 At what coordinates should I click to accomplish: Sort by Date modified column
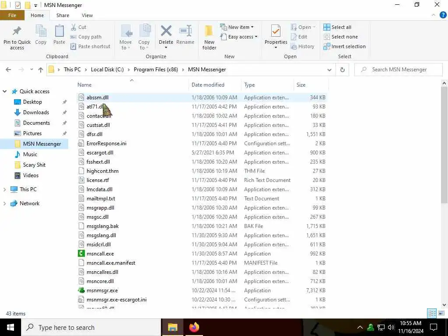215,85
